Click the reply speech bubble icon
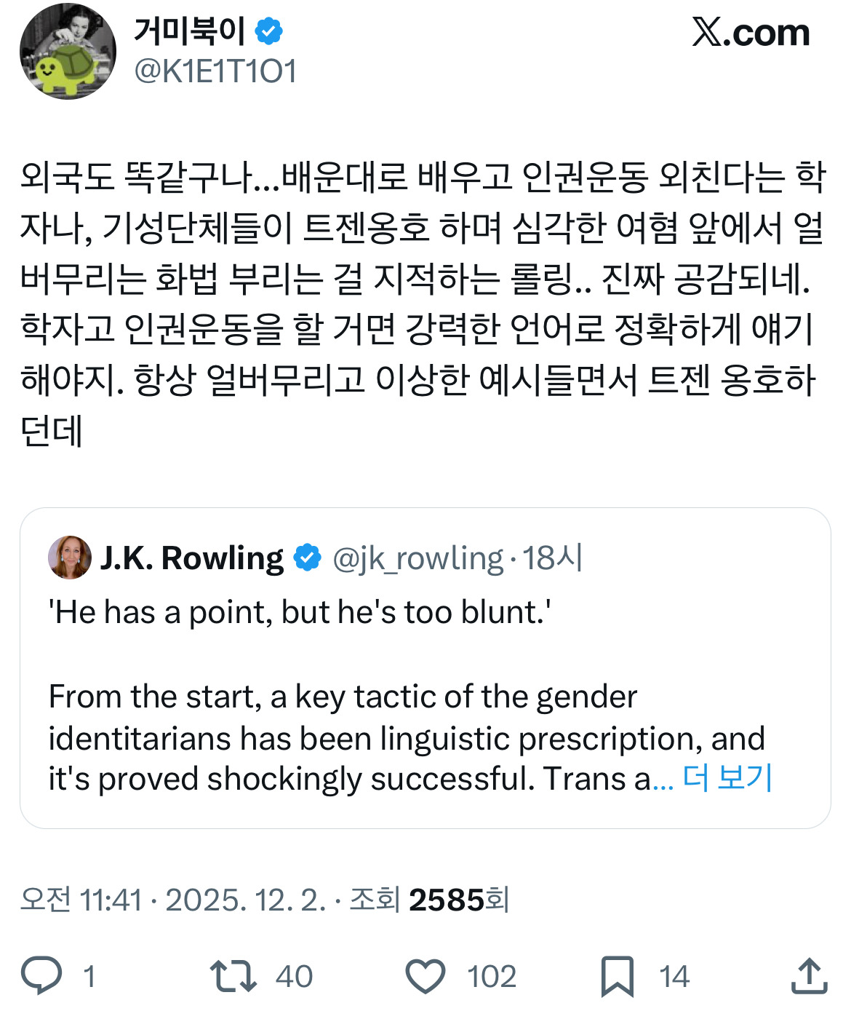 click(x=41, y=975)
